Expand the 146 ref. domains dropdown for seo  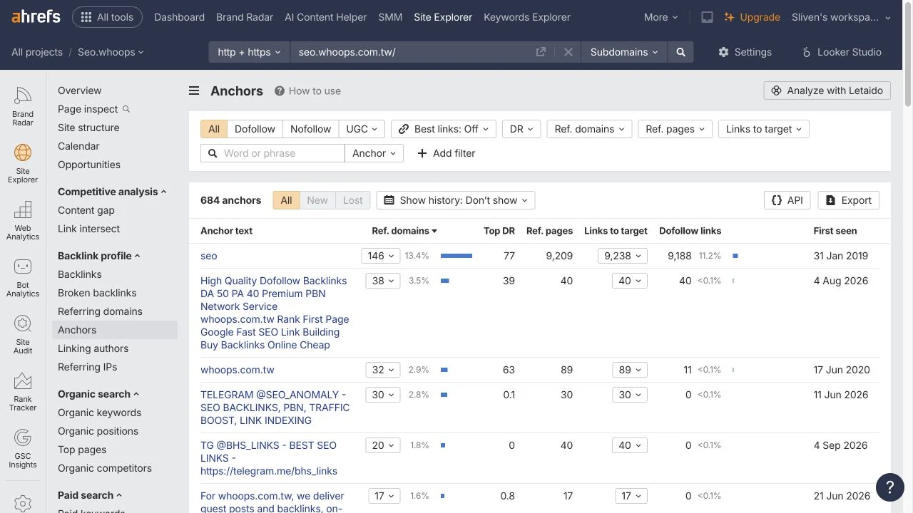(381, 256)
